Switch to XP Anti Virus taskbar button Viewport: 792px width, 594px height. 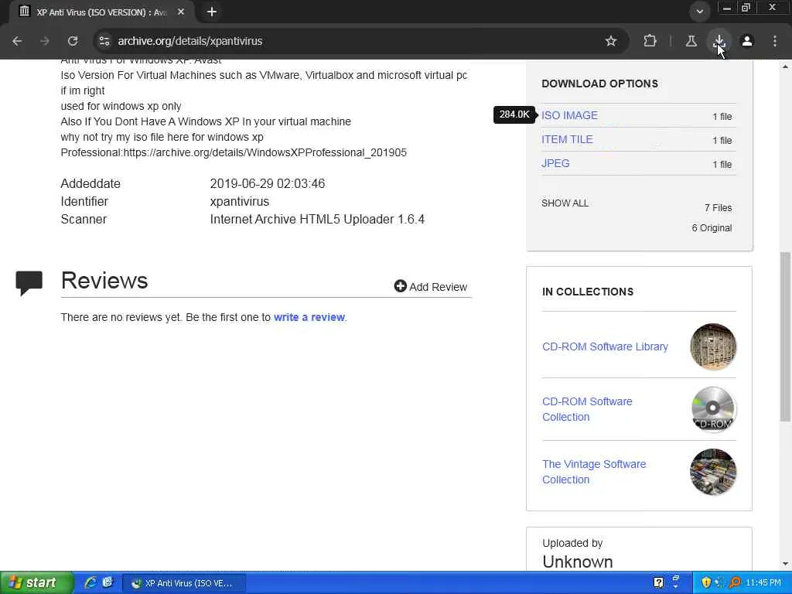pyautogui.click(x=184, y=583)
